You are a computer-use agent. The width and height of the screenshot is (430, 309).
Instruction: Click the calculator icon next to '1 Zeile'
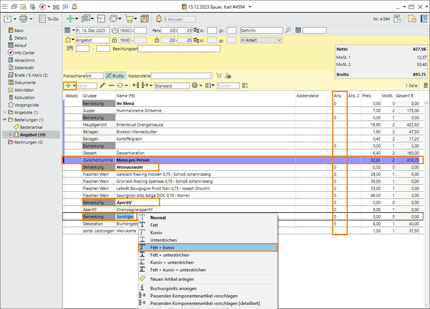tap(426, 86)
